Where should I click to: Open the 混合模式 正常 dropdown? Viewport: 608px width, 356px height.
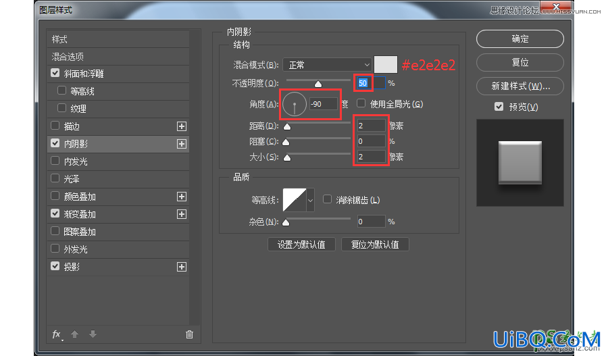pos(327,65)
